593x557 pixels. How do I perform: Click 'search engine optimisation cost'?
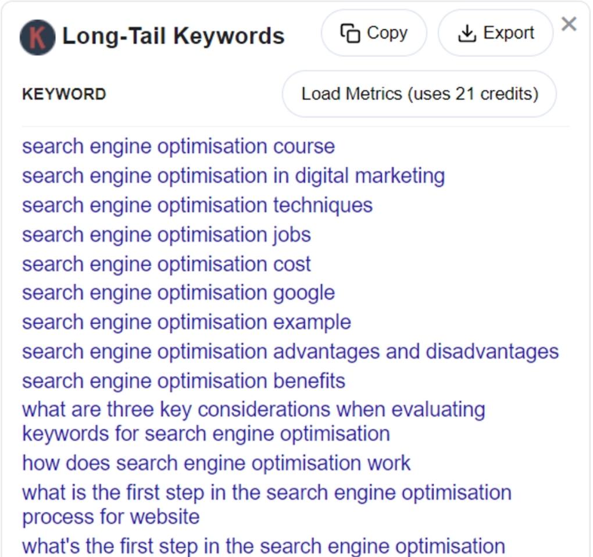pyautogui.click(x=166, y=263)
